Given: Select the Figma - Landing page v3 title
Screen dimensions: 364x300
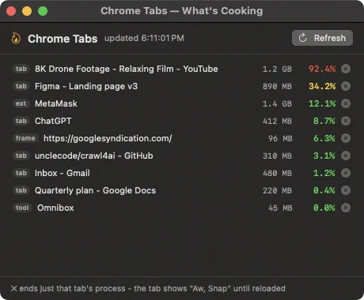Looking at the screenshot, I should (x=86, y=86).
